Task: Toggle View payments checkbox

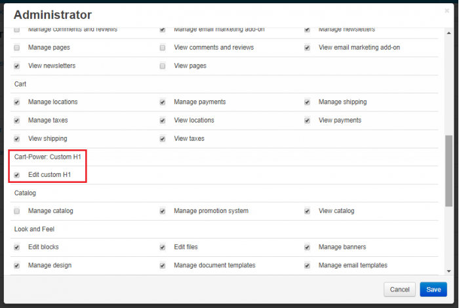Action: click(307, 121)
